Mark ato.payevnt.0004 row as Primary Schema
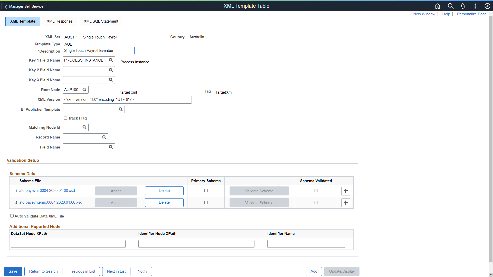Viewport: 493px width, 277px height. pos(206,191)
